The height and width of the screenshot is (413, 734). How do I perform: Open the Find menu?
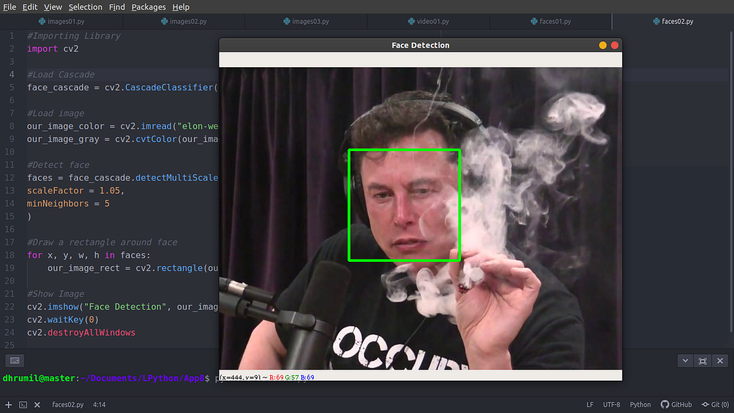(x=117, y=7)
